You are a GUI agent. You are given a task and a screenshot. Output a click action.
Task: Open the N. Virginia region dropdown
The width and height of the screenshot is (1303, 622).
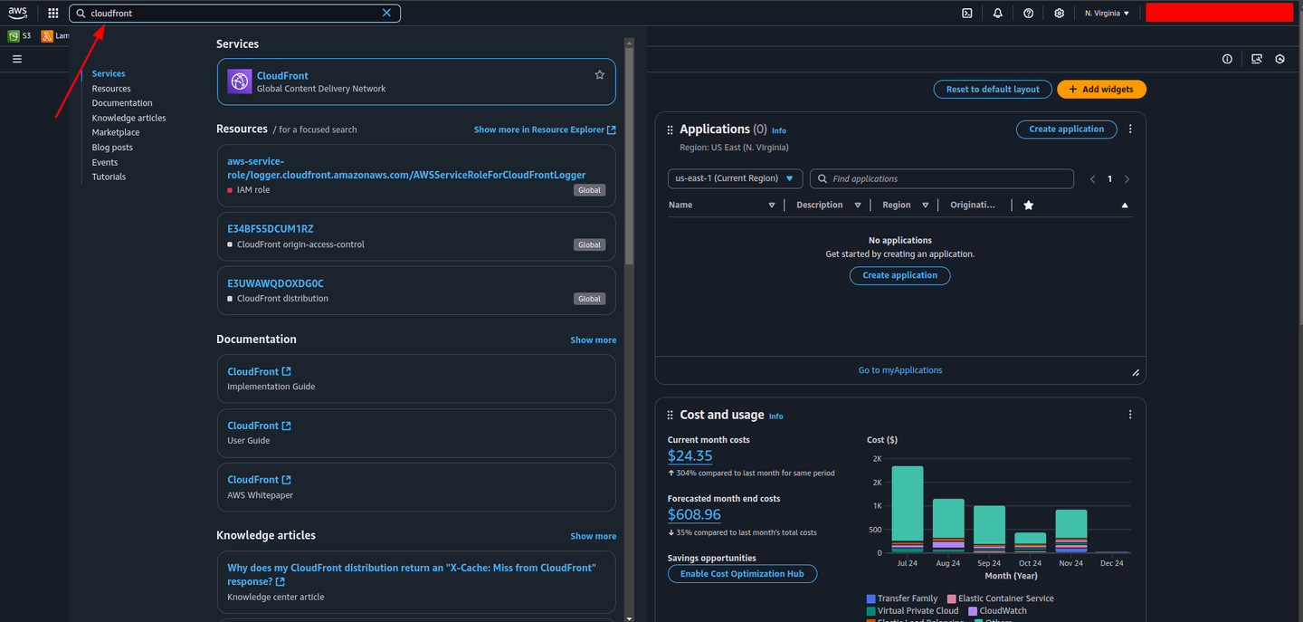pos(1106,13)
